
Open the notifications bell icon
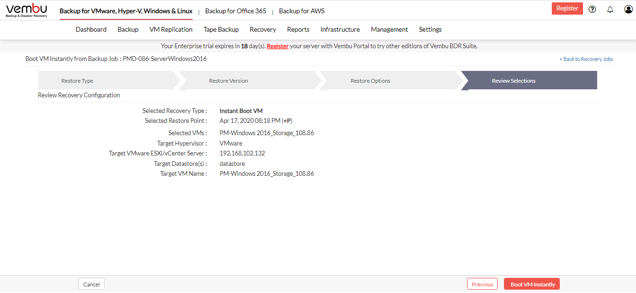tap(610, 9)
